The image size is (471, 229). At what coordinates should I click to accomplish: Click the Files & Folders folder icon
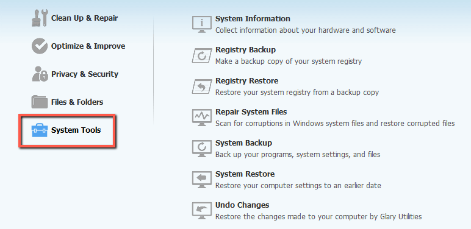tap(40, 102)
